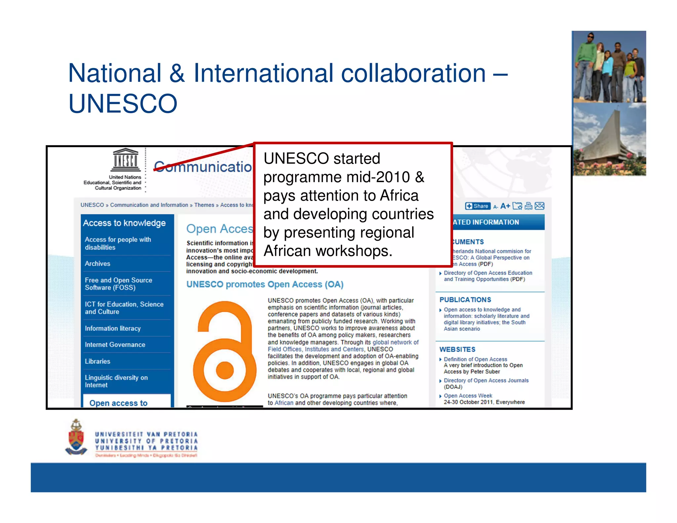Select the Open access to menu item
The image size is (677, 523).
[127, 401]
